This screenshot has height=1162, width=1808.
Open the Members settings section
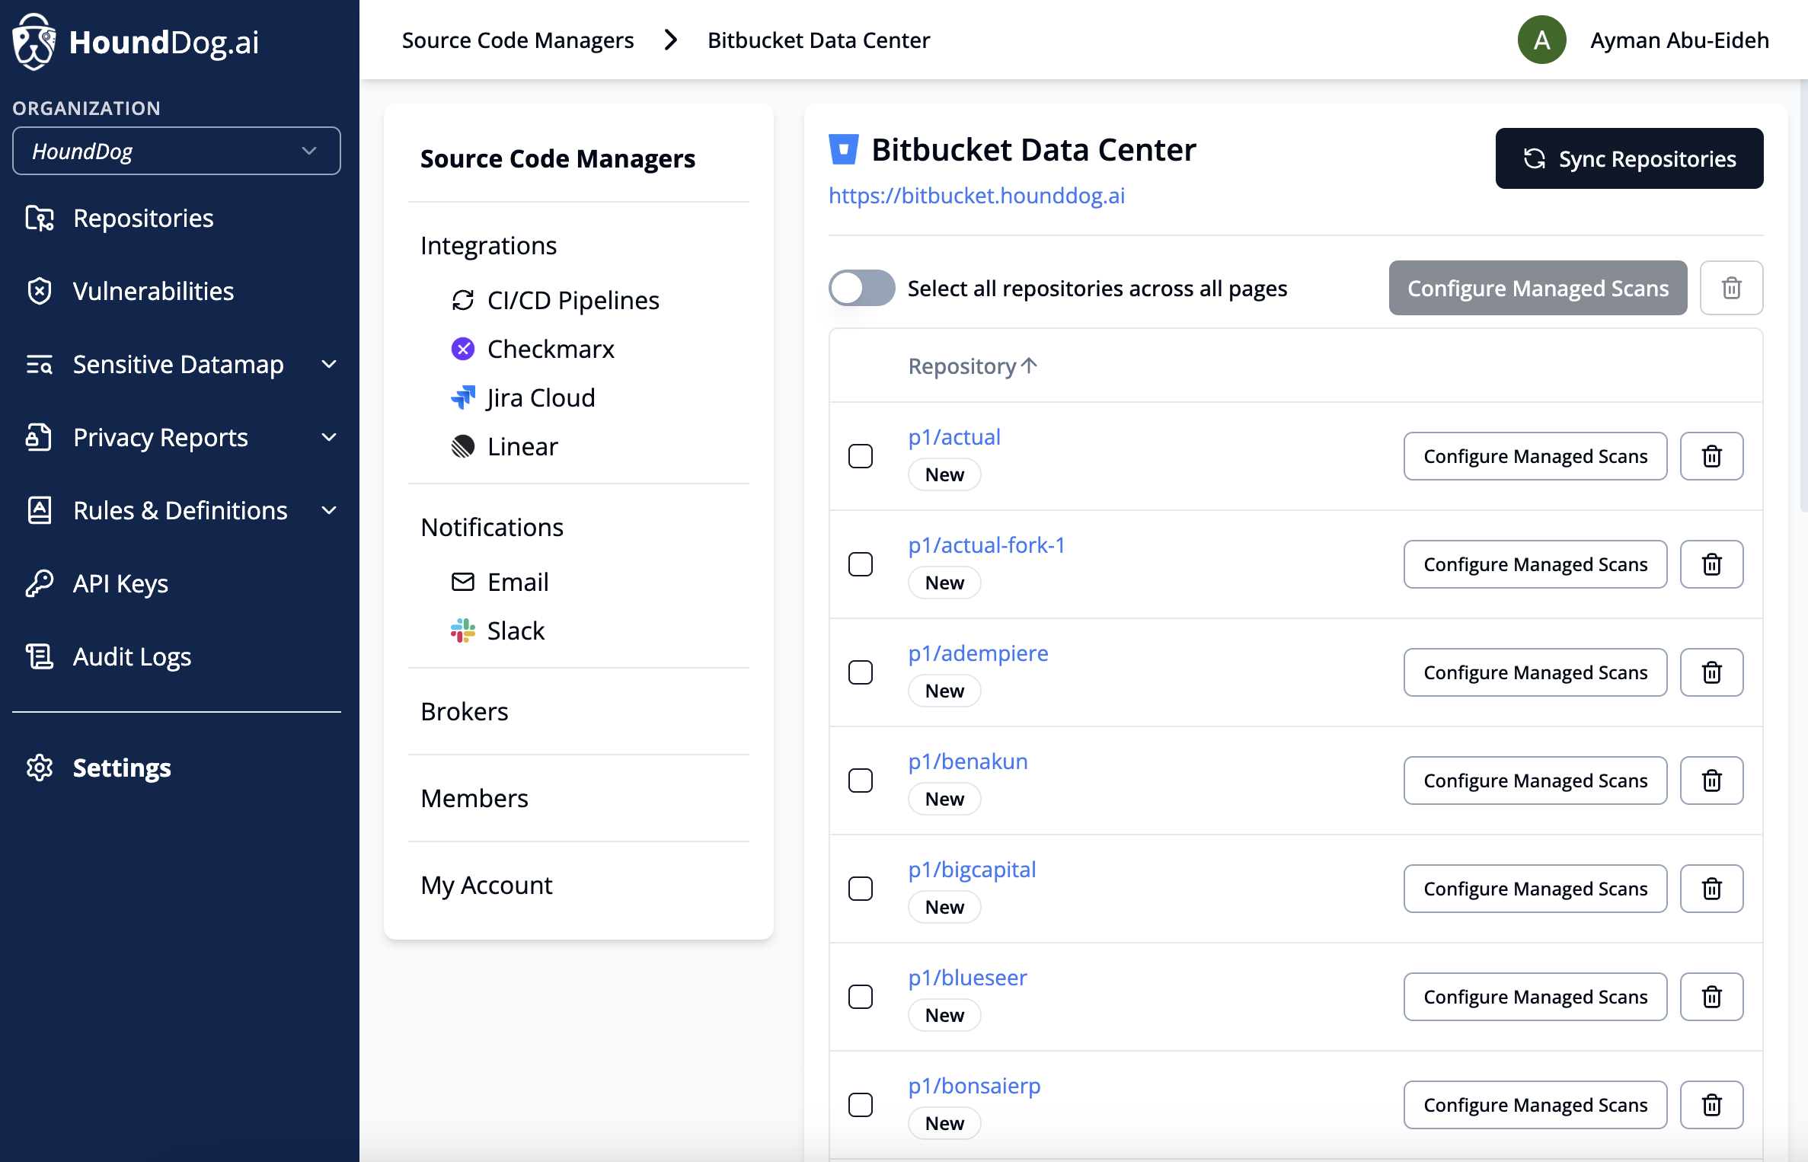474,798
